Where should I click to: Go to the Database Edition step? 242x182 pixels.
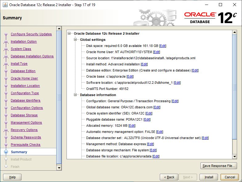click(x=23, y=71)
